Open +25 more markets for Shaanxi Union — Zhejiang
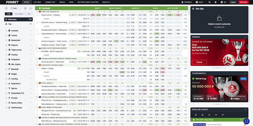 click(x=185, y=15)
